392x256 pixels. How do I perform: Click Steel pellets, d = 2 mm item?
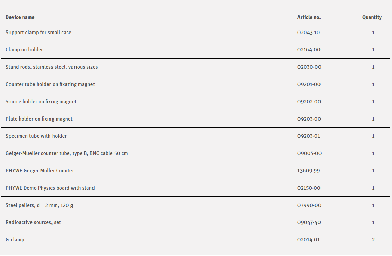click(39, 205)
